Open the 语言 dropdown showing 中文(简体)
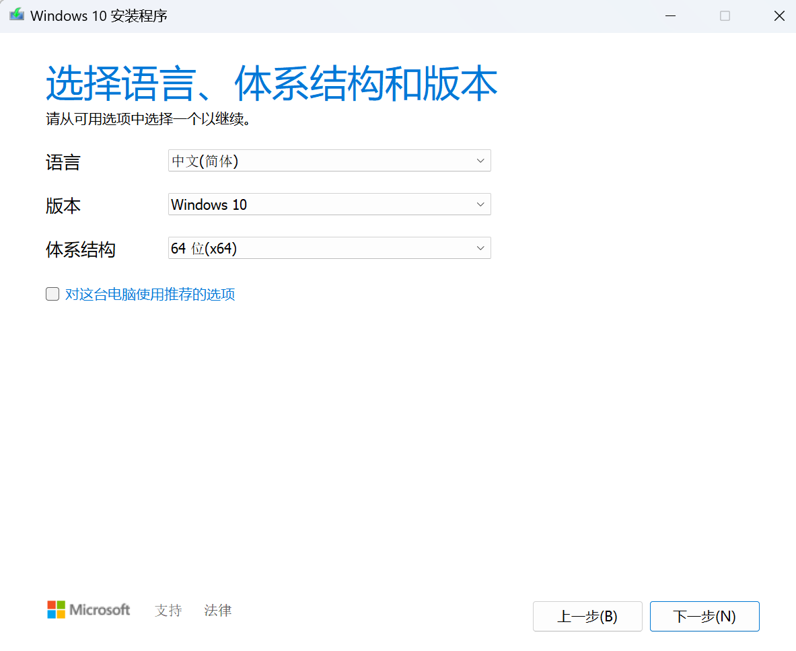 [x=330, y=160]
